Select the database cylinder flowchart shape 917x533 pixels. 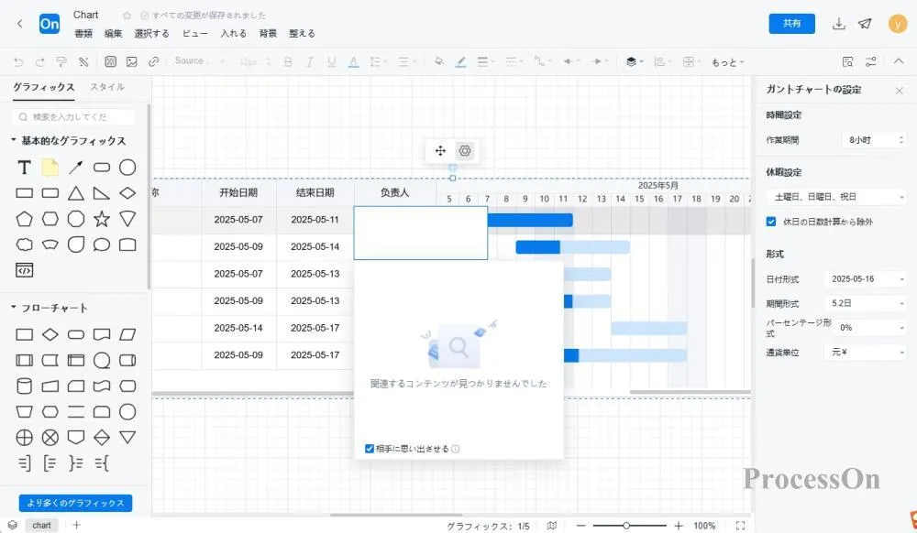tap(24, 386)
